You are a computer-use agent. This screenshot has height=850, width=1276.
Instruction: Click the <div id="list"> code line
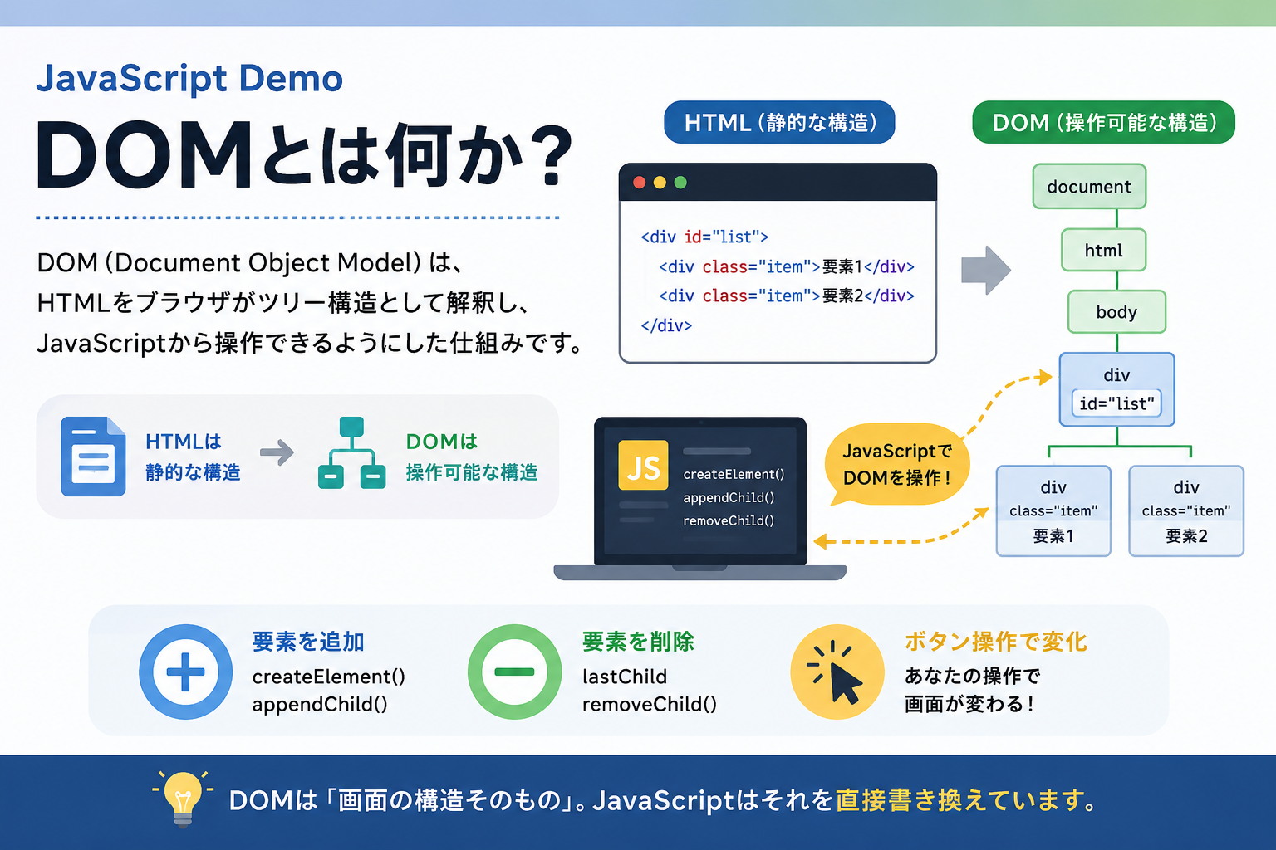[x=704, y=237]
